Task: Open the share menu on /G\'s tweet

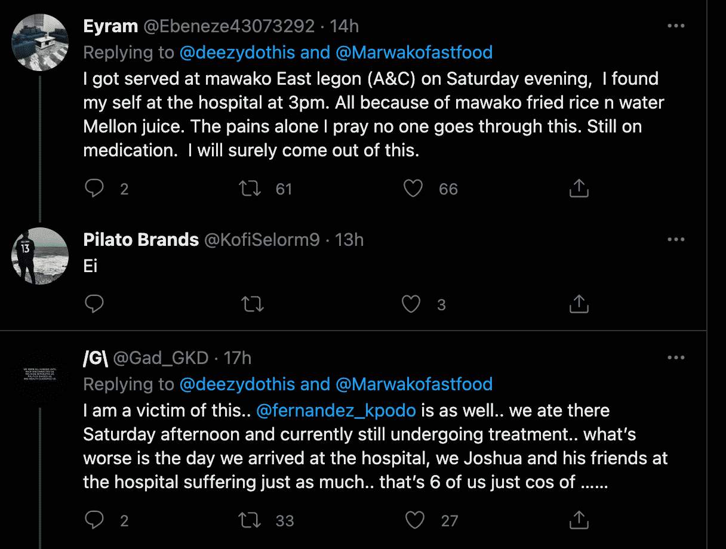Action: pos(578,520)
